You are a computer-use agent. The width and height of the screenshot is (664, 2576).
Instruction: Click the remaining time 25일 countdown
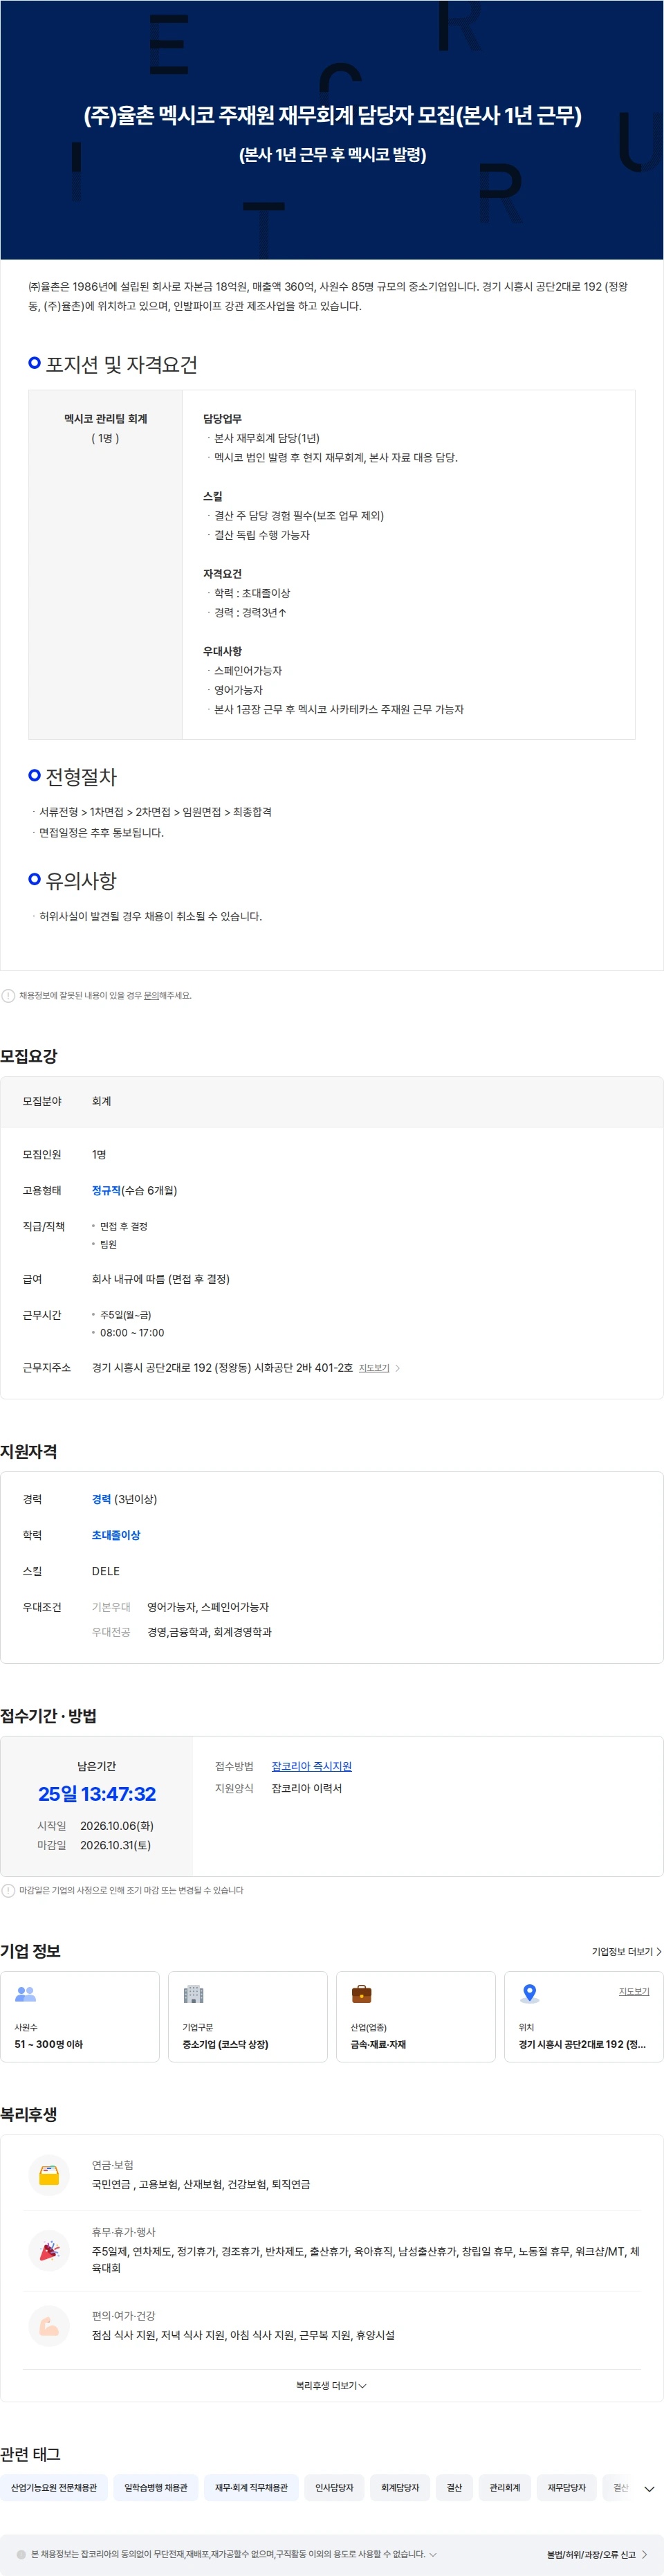click(97, 1793)
